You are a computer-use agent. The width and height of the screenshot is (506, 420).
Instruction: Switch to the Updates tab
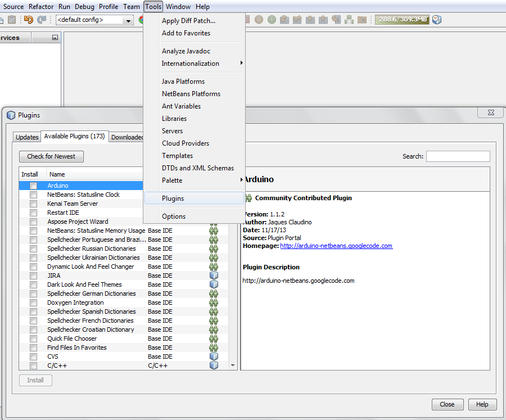coord(26,137)
